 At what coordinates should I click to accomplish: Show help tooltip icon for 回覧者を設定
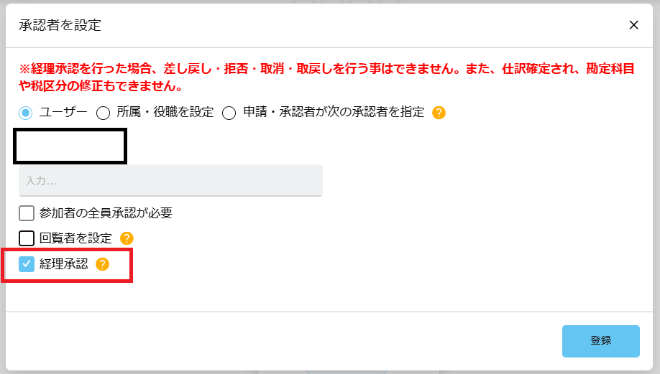(127, 238)
